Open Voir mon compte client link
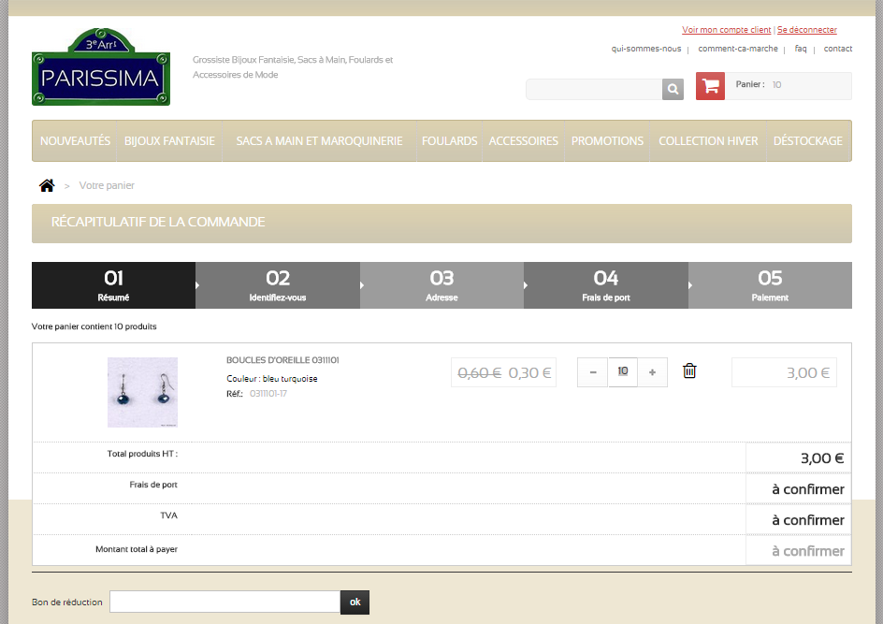This screenshot has width=883, height=624. click(726, 30)
